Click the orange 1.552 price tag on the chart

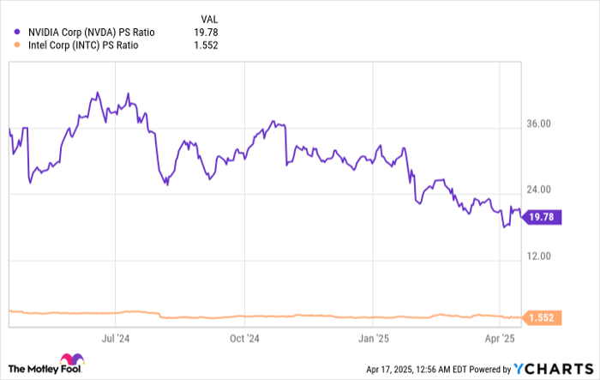543,318
